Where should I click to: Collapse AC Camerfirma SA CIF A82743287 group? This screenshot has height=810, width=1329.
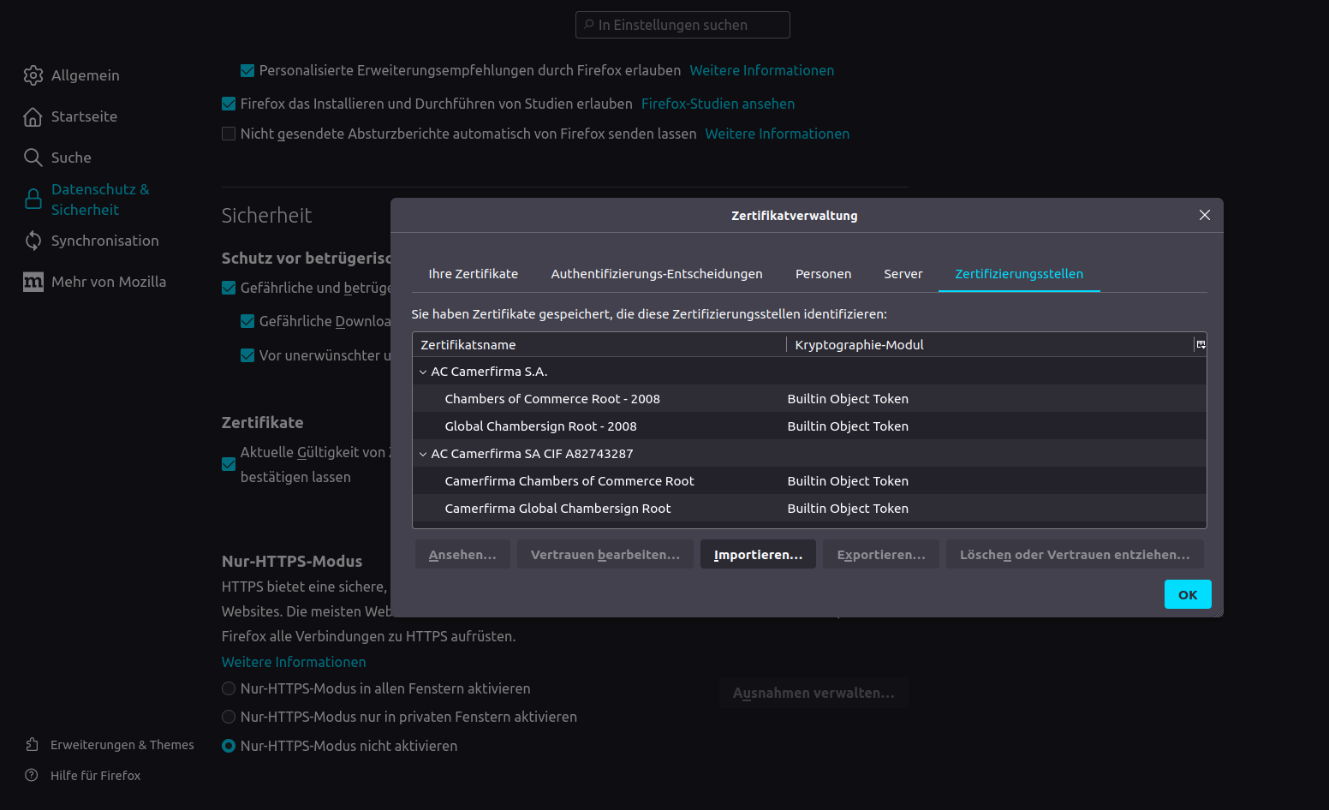click(423, 453)
